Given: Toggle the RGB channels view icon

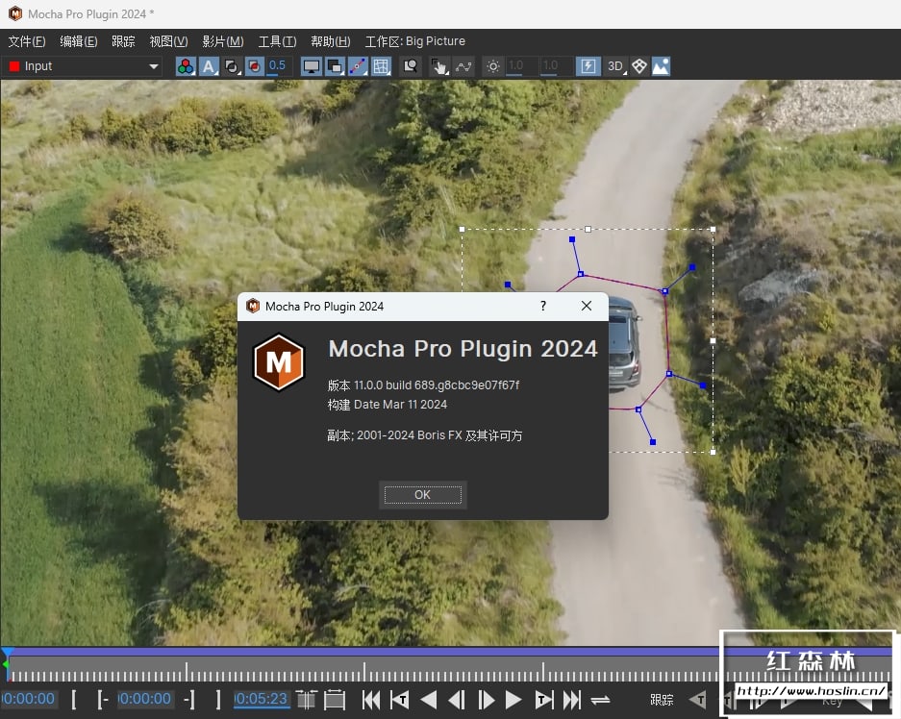Looking at the screenshot, I should coord(185,66).
